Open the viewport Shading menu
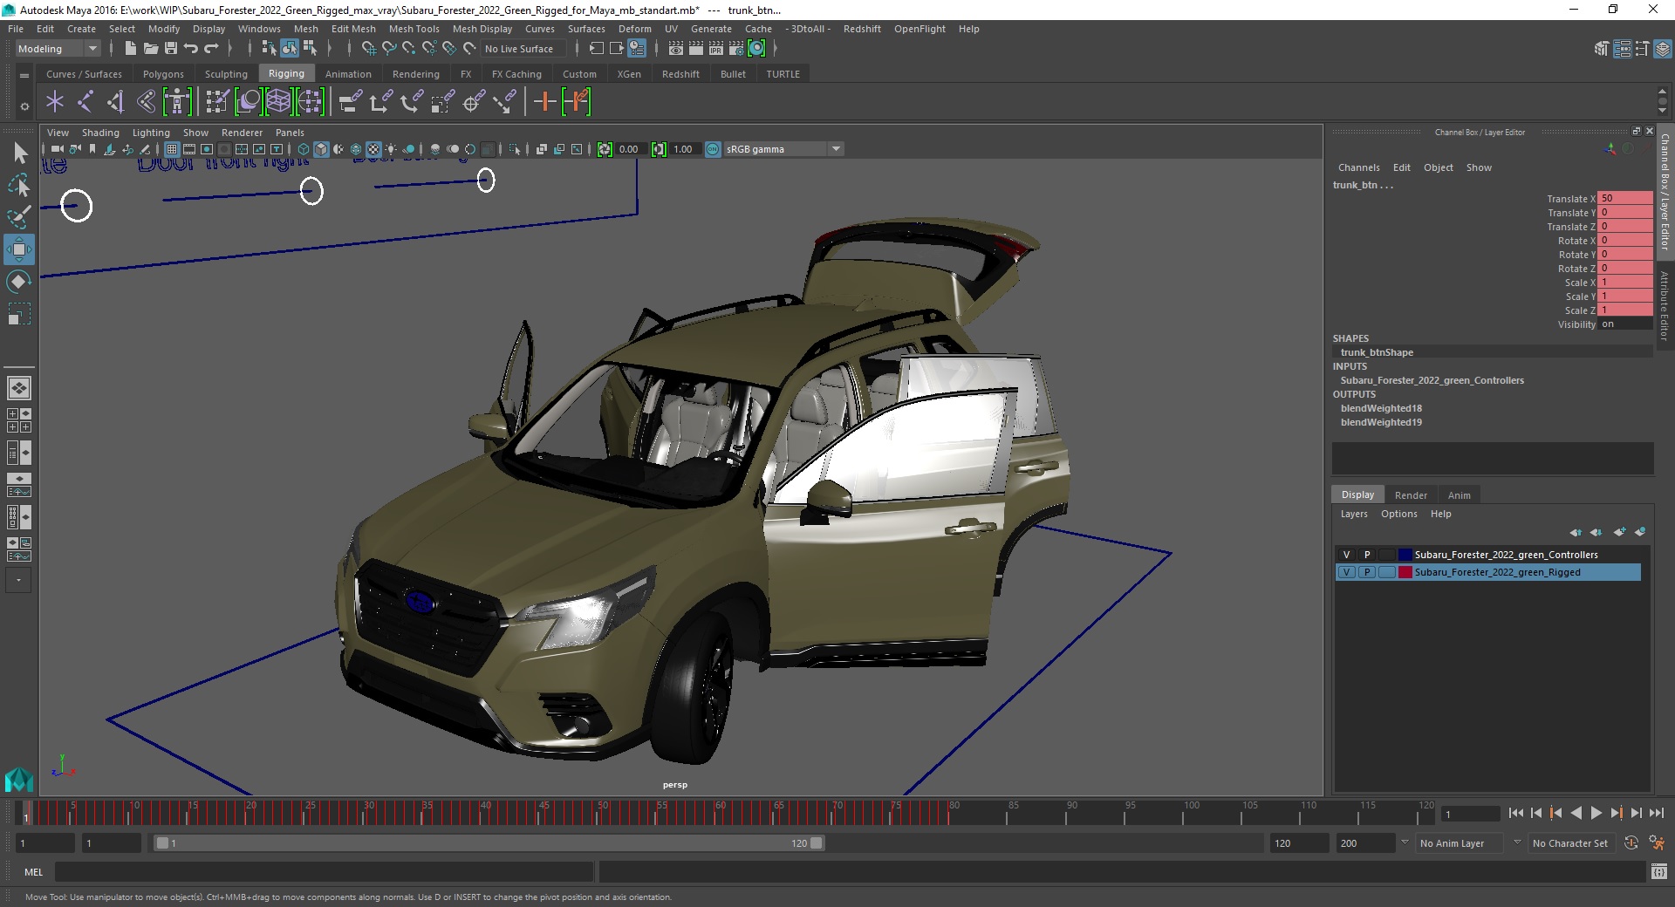 (100, 133)
